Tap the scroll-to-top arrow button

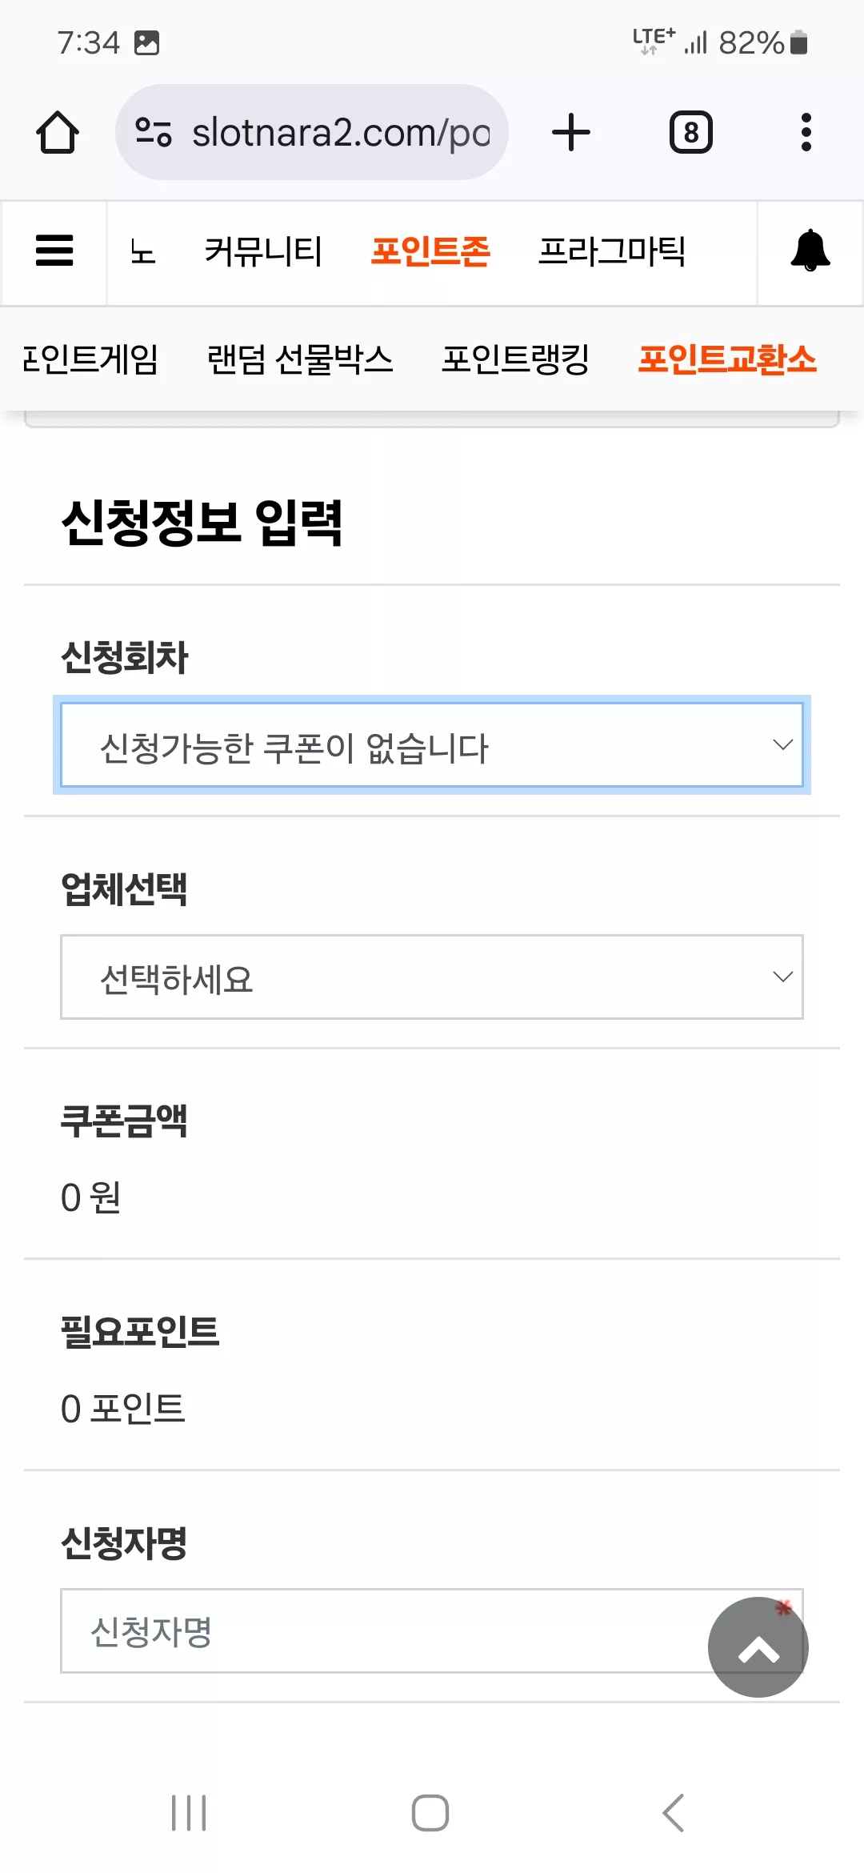coord(758,1647)
